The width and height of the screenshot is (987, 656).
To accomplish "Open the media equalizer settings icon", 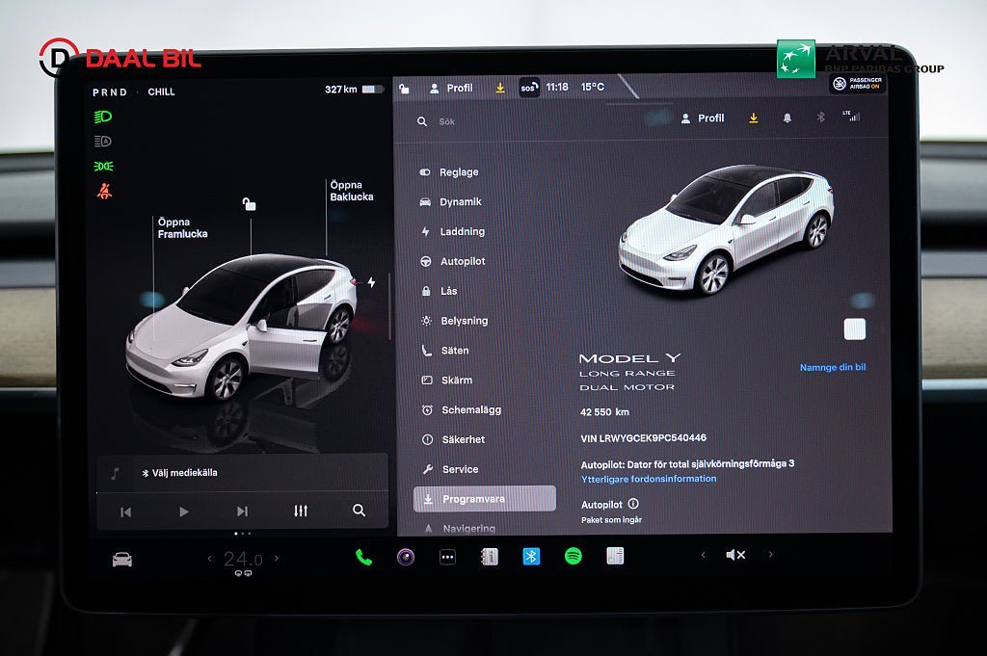I will 301,511.
